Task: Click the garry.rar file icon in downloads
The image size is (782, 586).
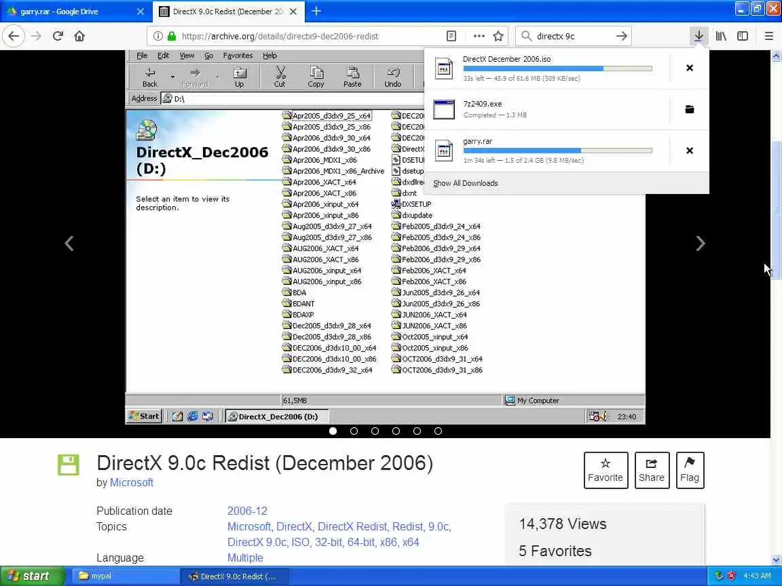Action: click(444, 151)
